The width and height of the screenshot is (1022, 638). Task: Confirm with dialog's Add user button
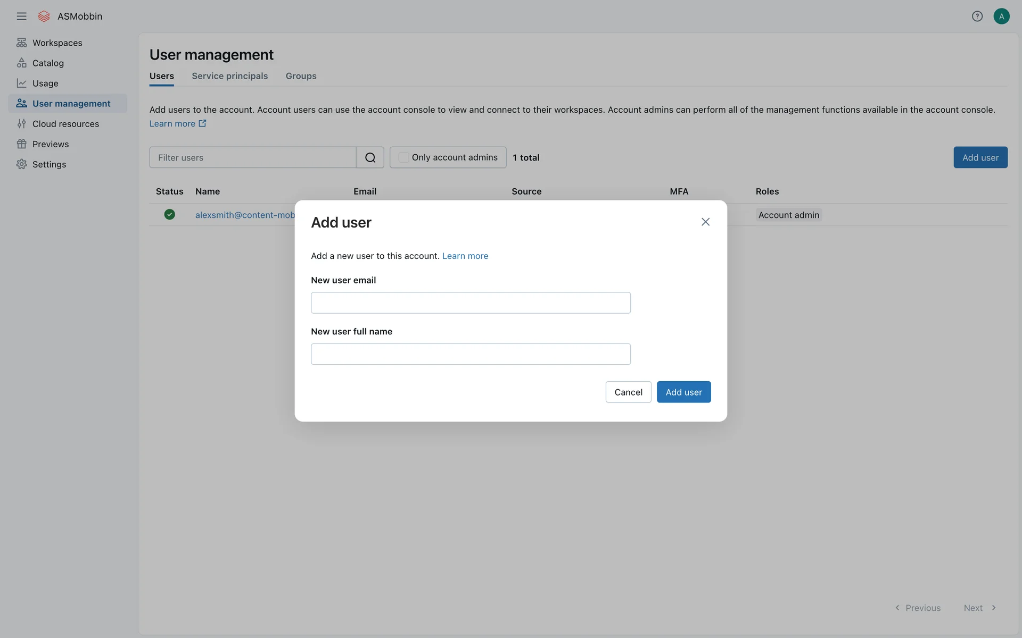(x=683, y=392)
